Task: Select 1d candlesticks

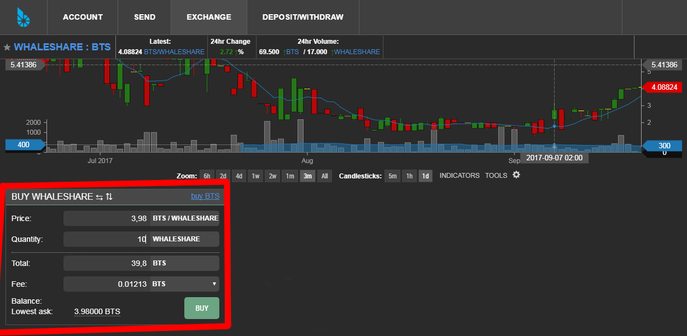Action: click(x=426, y=176)
